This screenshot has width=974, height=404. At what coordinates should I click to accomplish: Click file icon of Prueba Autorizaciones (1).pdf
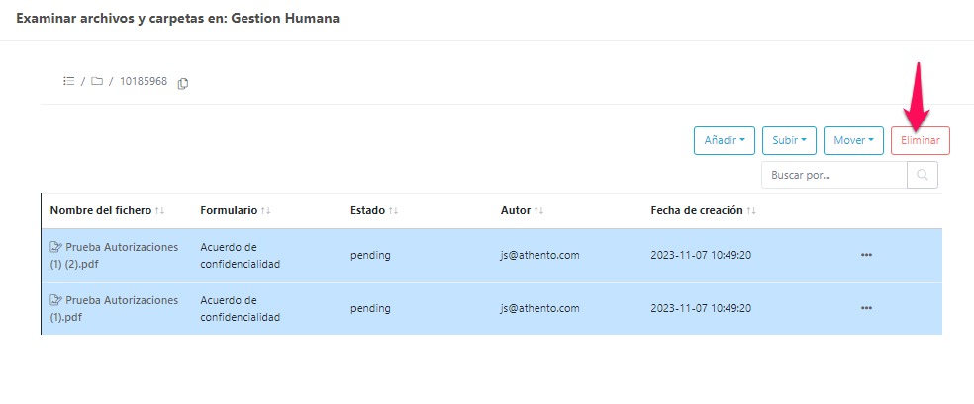coord(56,300)
